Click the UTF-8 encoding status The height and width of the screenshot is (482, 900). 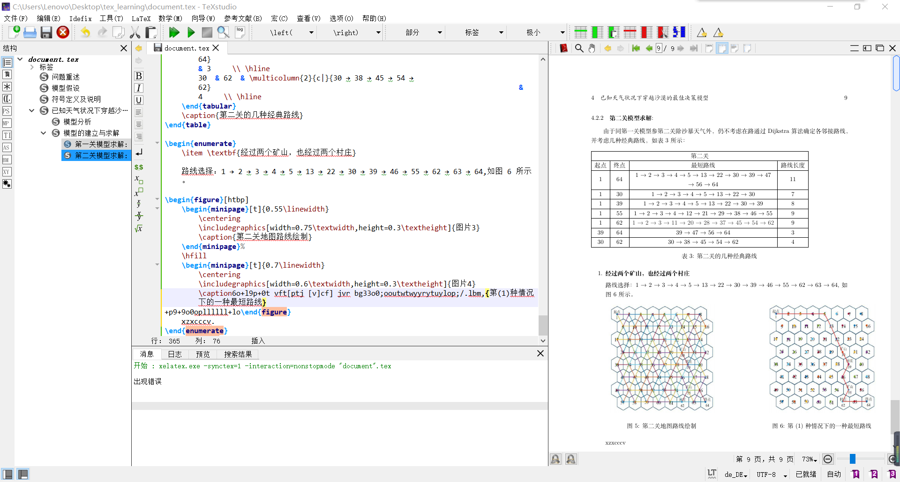[772, 475]
